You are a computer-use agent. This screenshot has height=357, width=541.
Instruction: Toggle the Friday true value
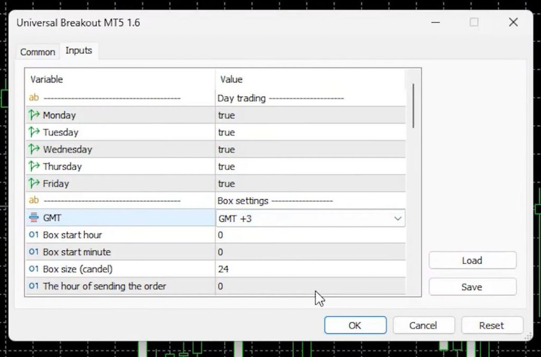310,184
